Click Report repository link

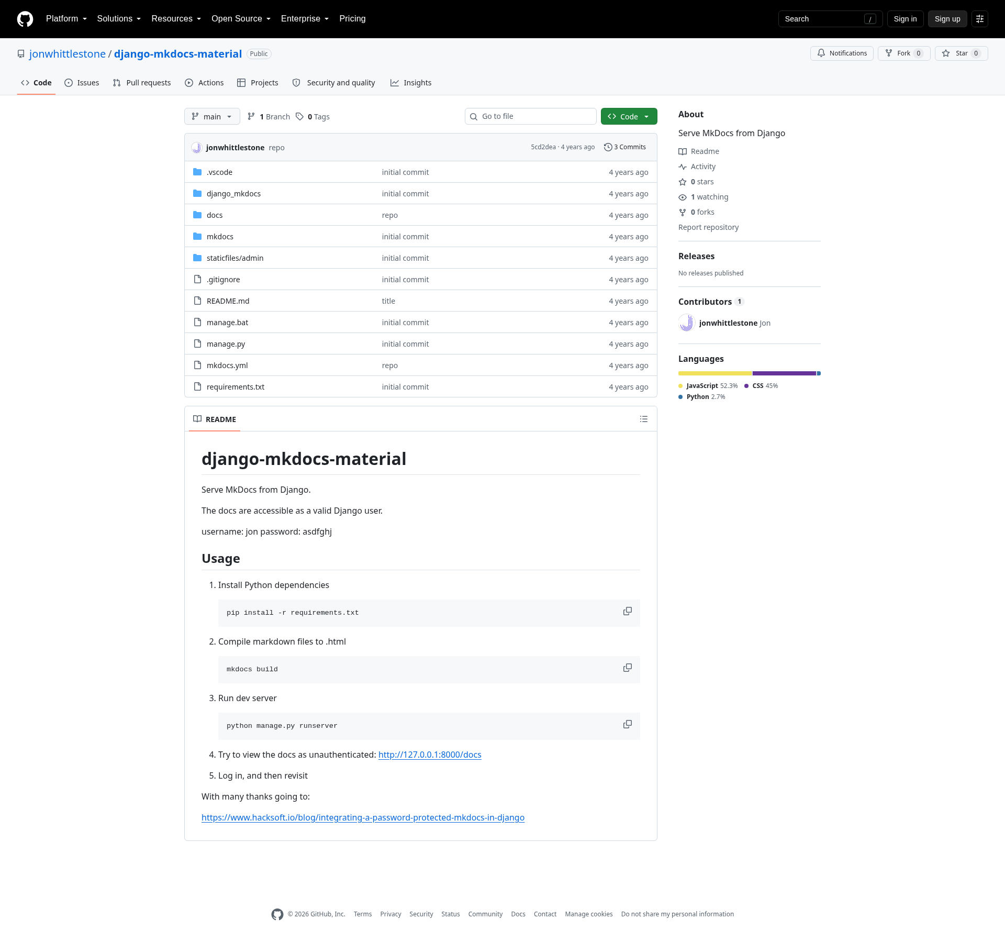coord(708,227)
